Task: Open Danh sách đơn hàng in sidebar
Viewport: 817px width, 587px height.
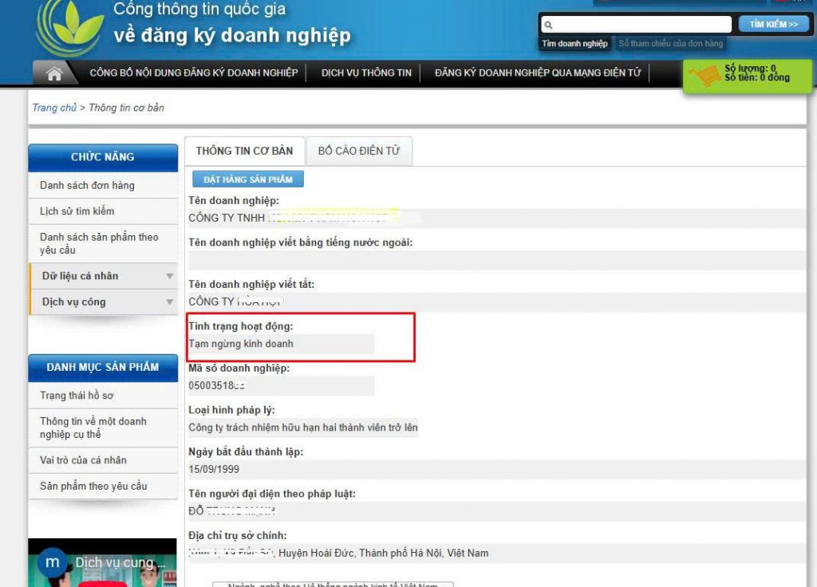Action: click(87, 185)
